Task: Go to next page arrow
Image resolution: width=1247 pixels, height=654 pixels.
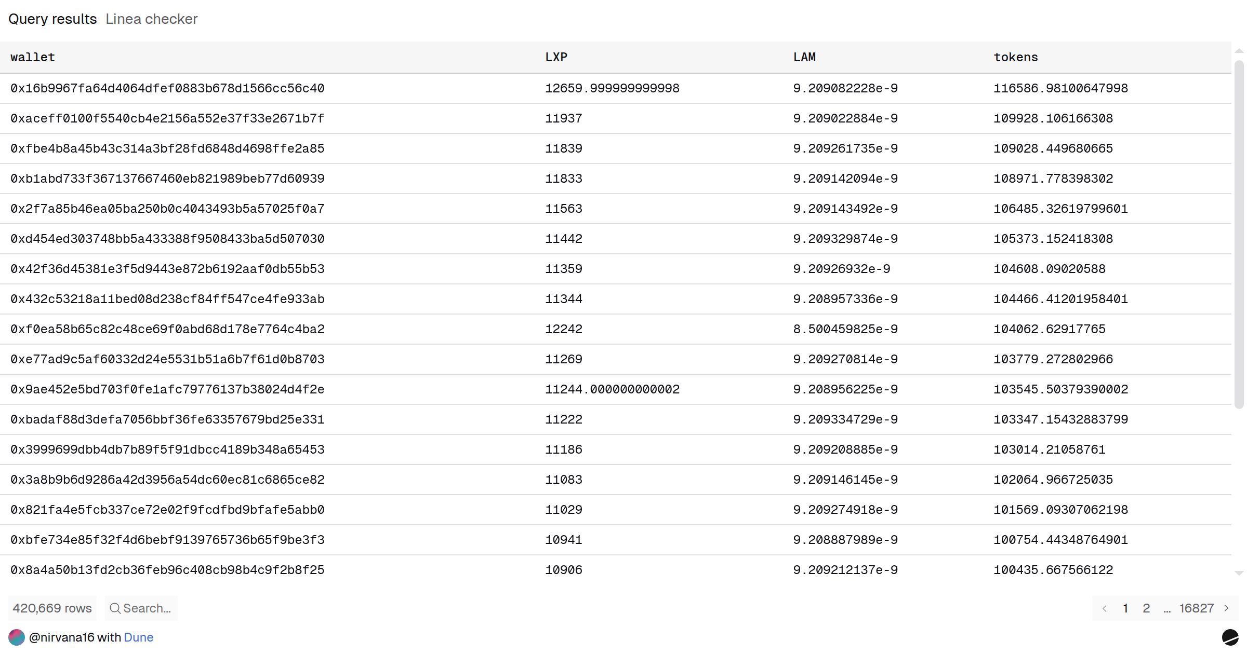Action: (x=1227, y=608)
